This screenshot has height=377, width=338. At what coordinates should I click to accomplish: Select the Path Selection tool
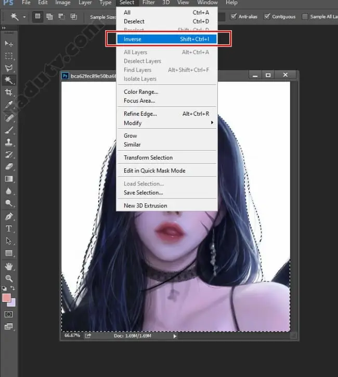pos(9,241)
